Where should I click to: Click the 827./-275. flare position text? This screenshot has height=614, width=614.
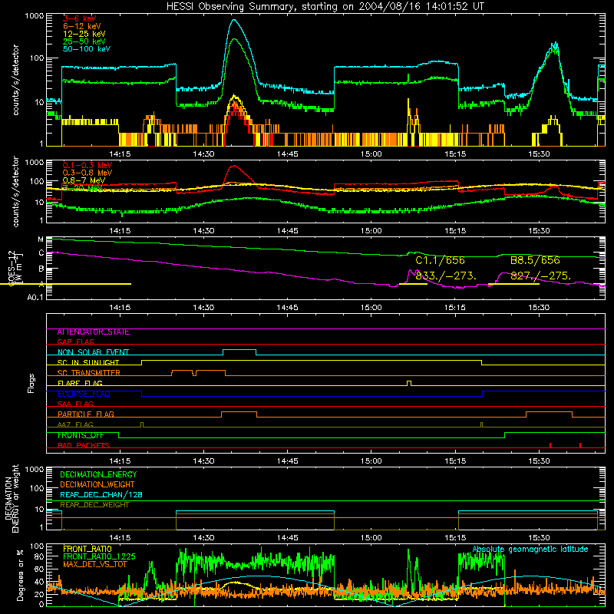point(541,276)
